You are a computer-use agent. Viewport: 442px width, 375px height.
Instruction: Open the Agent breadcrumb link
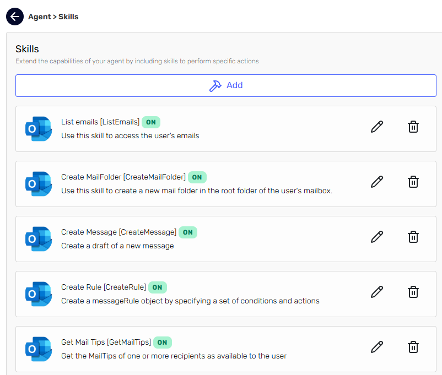point(39,17)
